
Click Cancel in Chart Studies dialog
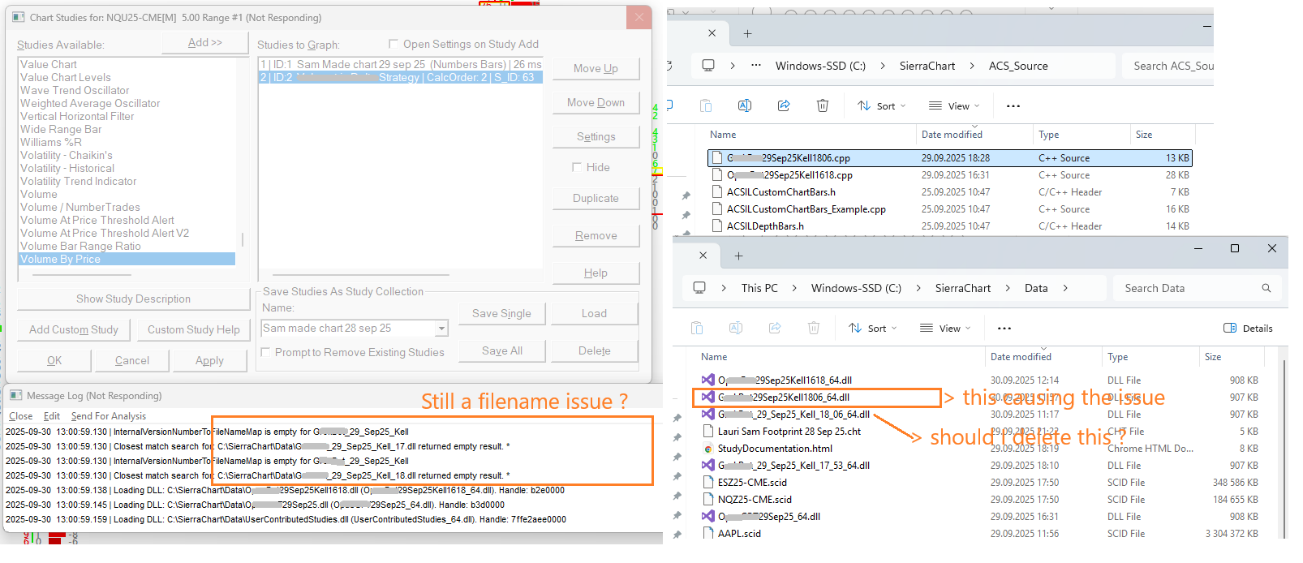(131, 360)
